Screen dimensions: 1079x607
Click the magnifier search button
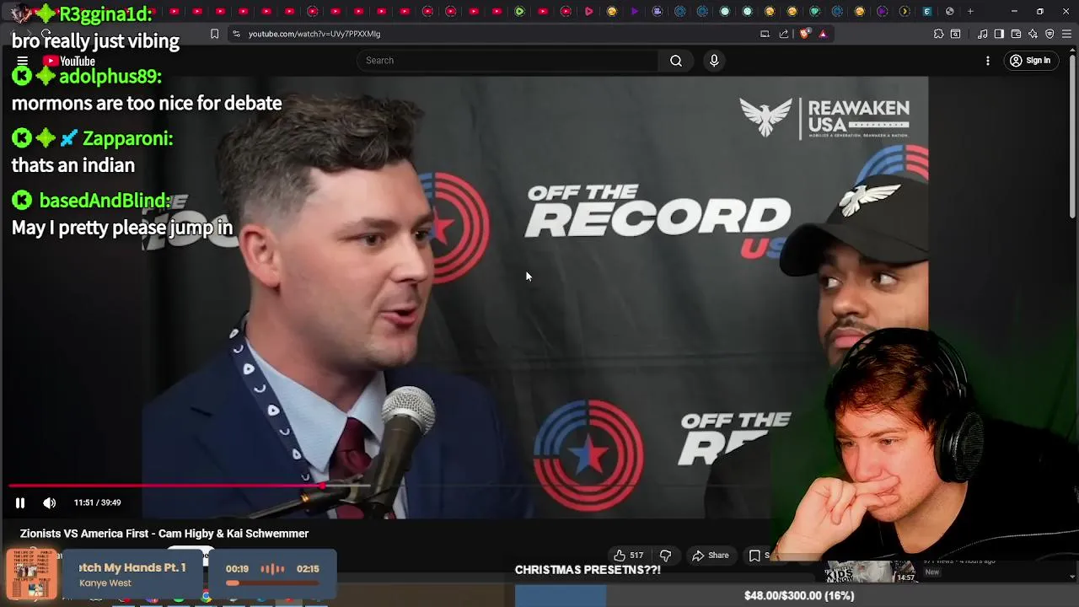(676, 61)
